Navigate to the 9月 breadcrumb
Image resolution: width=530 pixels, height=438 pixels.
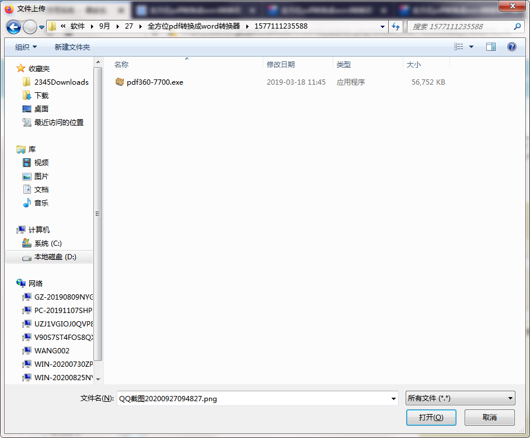104,26
